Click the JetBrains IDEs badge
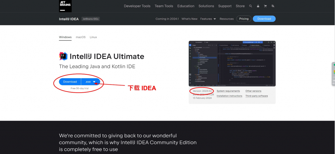Image resolution: width=335 pixels, height=154 pixels. coord(91,19)
